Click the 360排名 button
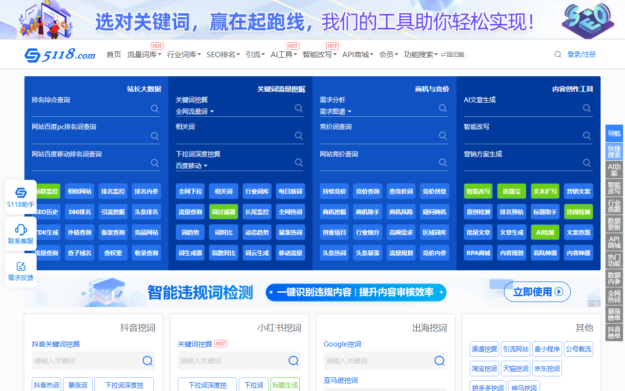The height and width of the screenshot is (391, 625). click(x=80, y=212)
